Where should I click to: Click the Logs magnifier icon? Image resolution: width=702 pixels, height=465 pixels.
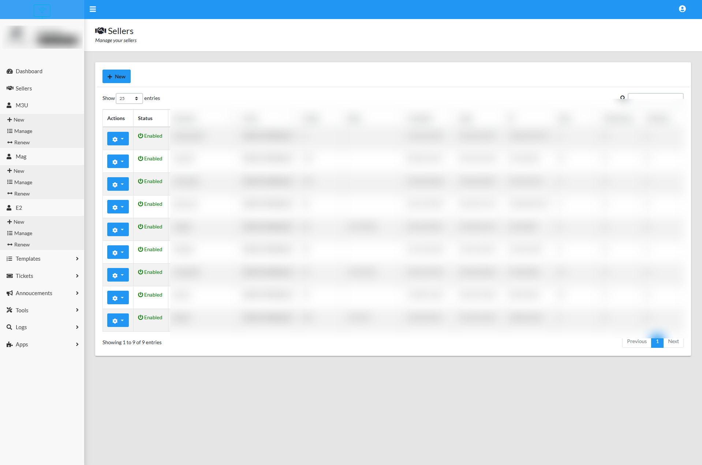10,327
